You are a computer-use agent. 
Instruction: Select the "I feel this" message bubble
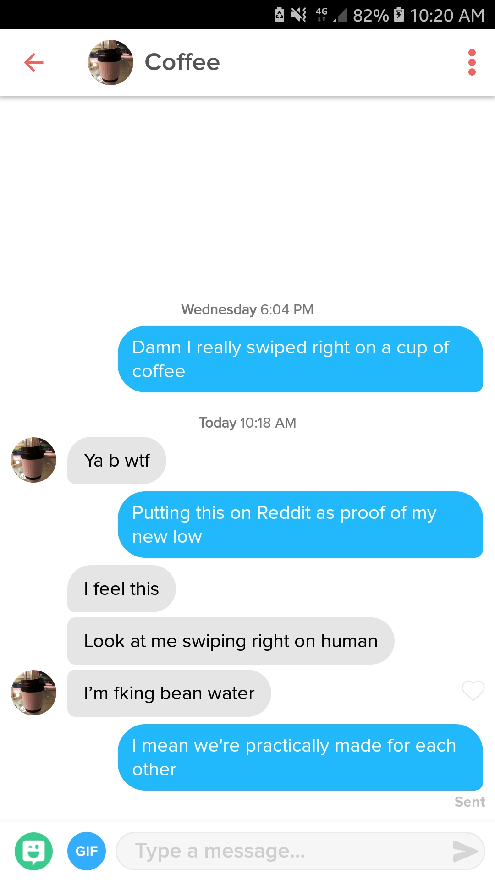tap(121, 588)
